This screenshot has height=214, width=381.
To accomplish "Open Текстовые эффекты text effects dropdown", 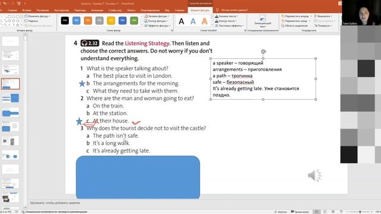I will [229, 26].
